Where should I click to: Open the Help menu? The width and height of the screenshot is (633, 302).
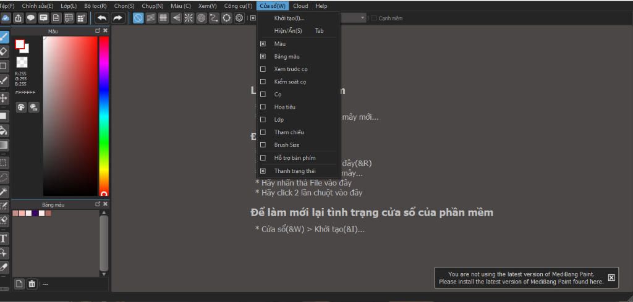point(321,6)
